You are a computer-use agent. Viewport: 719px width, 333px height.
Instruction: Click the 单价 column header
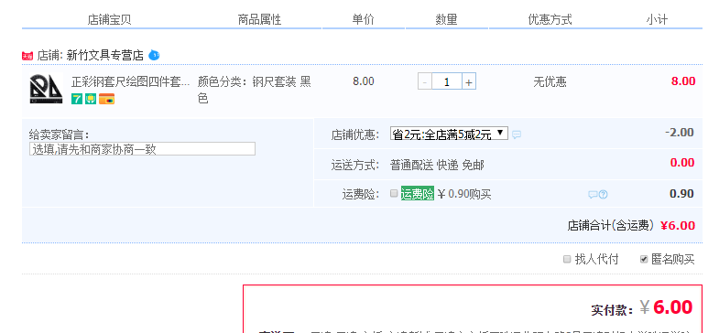click(364, 20)
